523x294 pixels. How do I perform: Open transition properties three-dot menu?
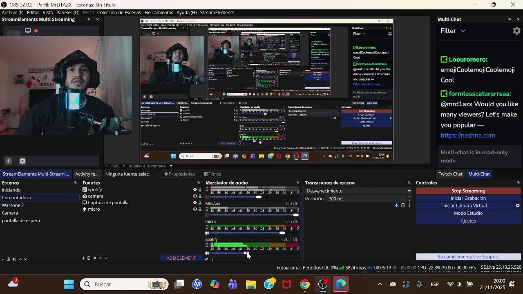coord(409,205)
